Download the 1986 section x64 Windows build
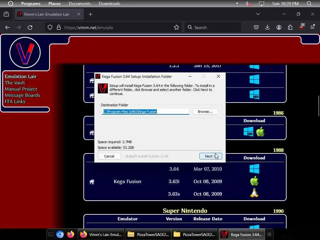320x240 pixels. pos(248,132)
